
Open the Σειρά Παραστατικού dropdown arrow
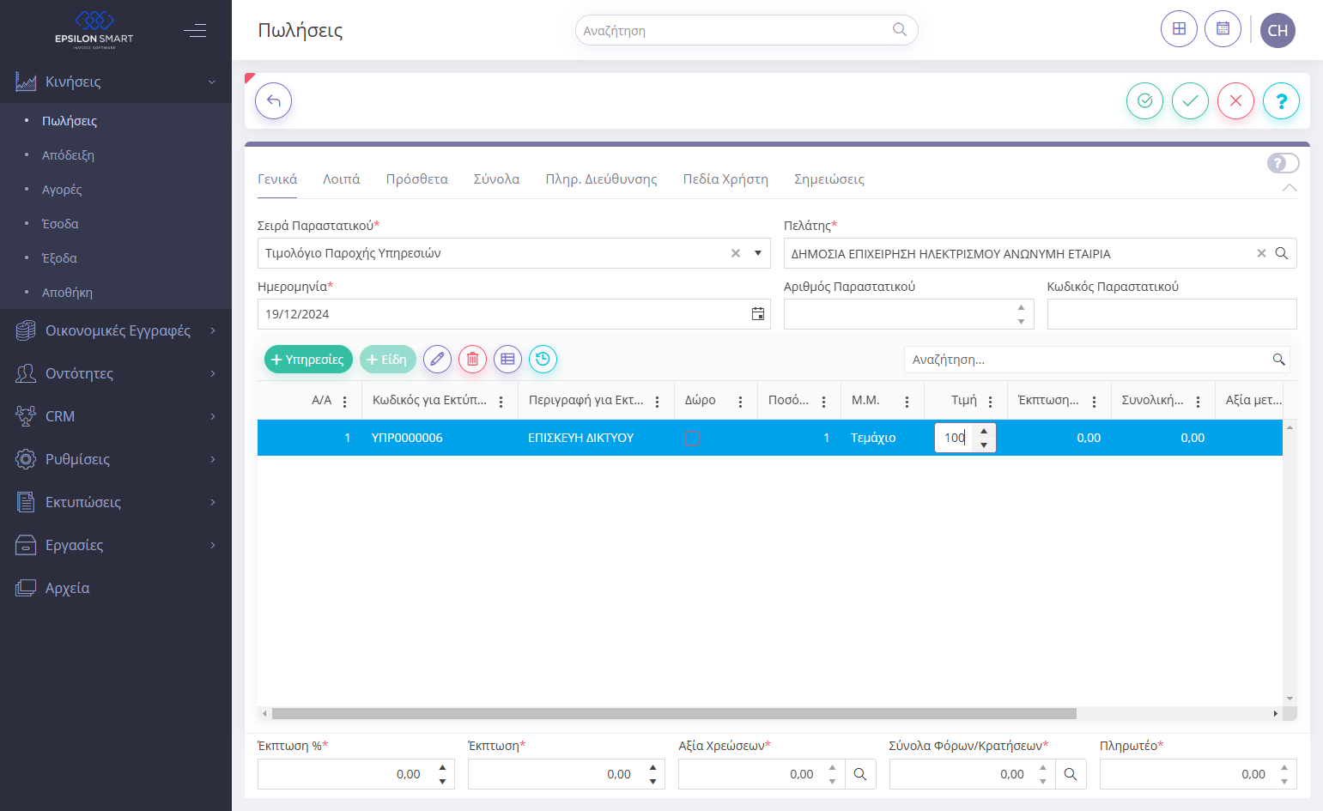tap(758, 253)
